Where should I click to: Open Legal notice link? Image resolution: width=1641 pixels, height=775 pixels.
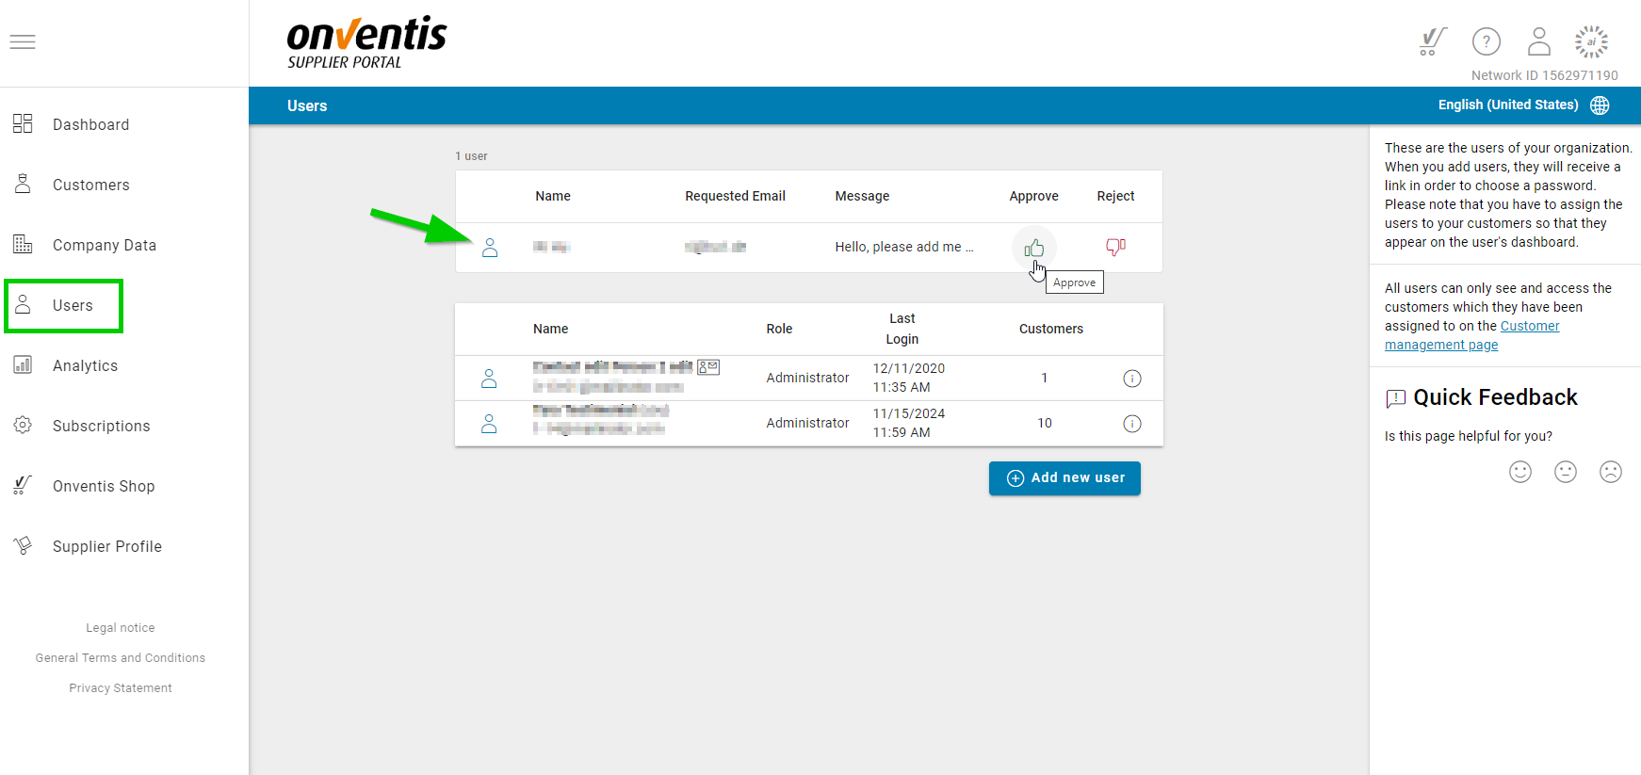tap(121, 628)
